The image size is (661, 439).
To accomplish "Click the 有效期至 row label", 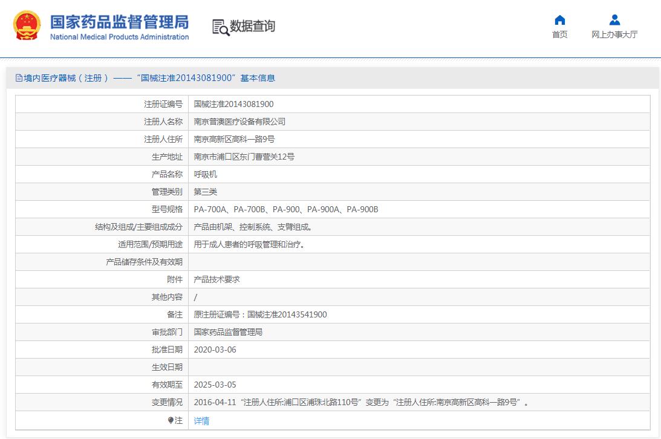I will click(167, 385).
